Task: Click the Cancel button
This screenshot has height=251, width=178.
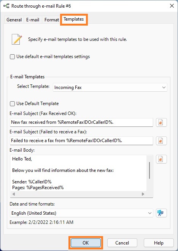Action: point(122,243)
